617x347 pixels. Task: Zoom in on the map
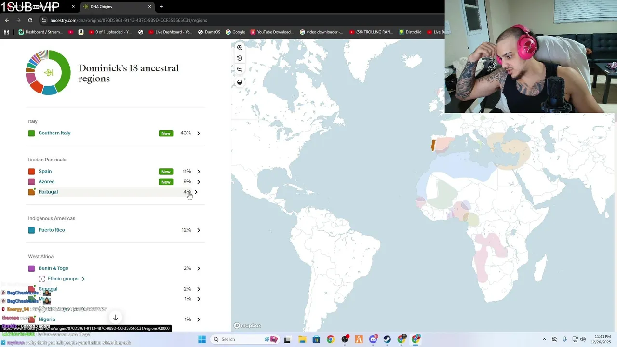pos(240,48)
